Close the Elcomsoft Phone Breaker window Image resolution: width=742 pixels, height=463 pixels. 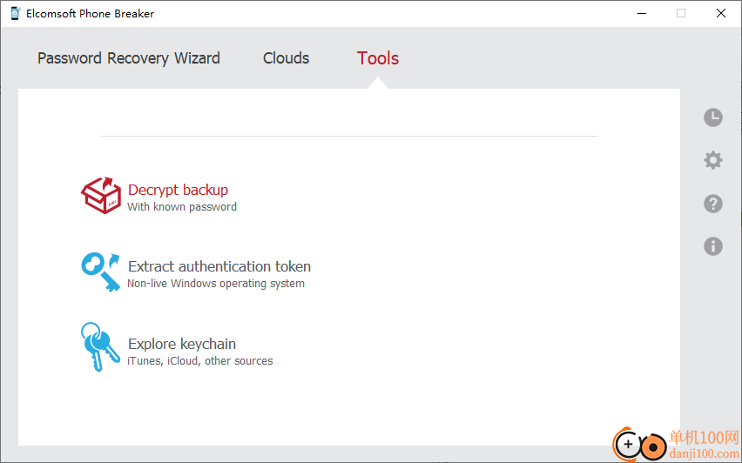tap(721, 13)
